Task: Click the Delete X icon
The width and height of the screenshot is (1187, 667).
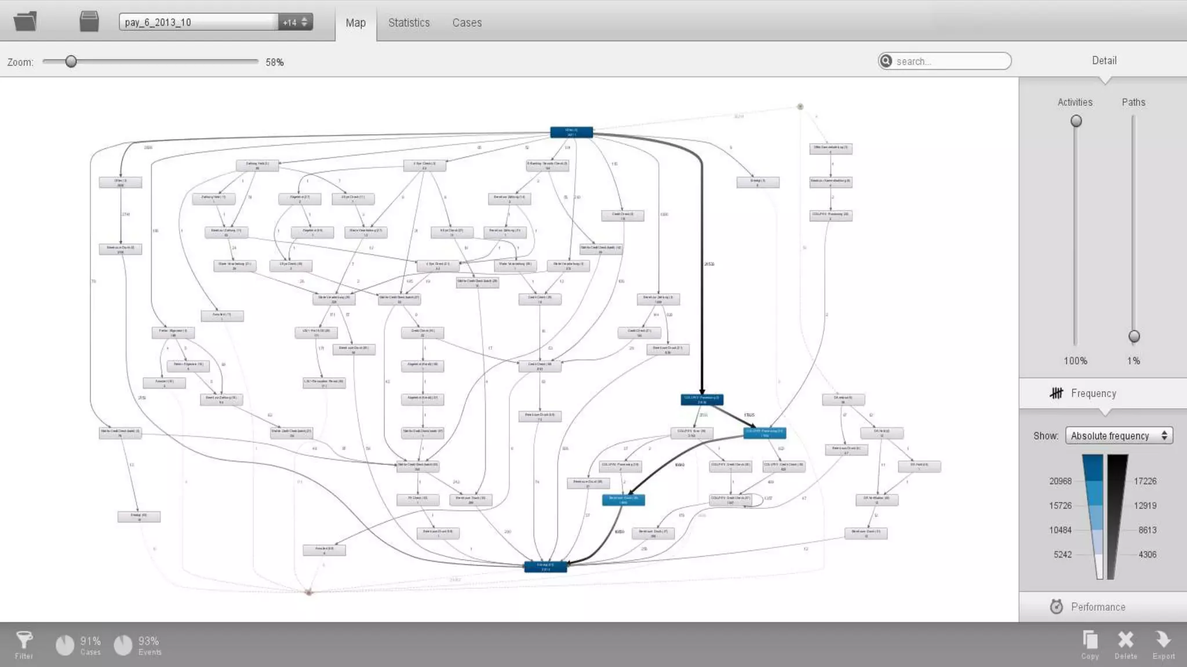Action: 1126,640
